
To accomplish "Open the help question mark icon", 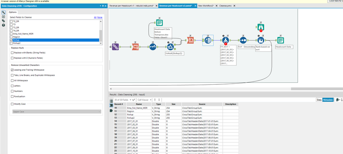I will [x=3, y=25].
